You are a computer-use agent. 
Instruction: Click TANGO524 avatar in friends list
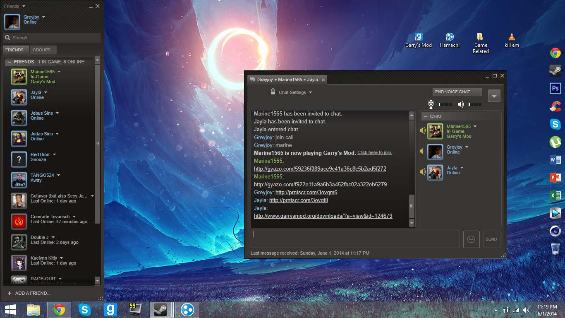[19, 180]
